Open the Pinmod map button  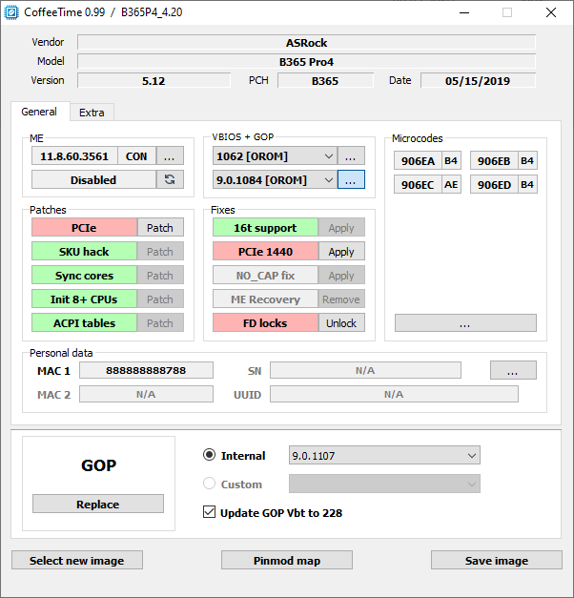pos(287,560)
